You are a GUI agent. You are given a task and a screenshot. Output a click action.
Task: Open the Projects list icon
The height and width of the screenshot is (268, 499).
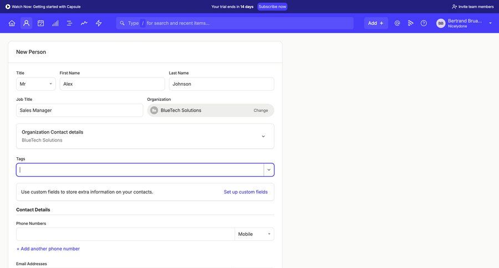pyautogui.click(x=69, y=23)
